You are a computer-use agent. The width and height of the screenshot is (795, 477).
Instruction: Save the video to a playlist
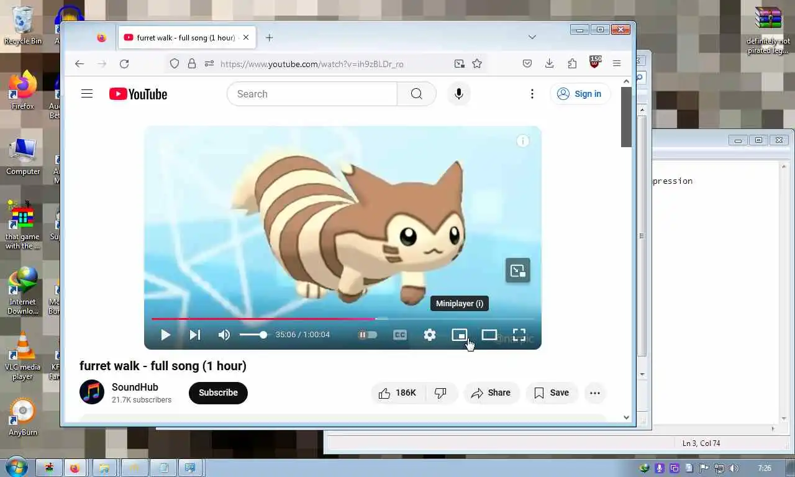point(552,393)
